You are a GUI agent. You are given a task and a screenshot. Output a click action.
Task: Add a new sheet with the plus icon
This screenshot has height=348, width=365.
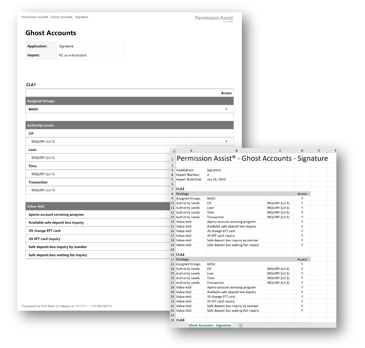[240, 325]
